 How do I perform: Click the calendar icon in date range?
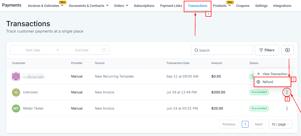click(104, 50)
